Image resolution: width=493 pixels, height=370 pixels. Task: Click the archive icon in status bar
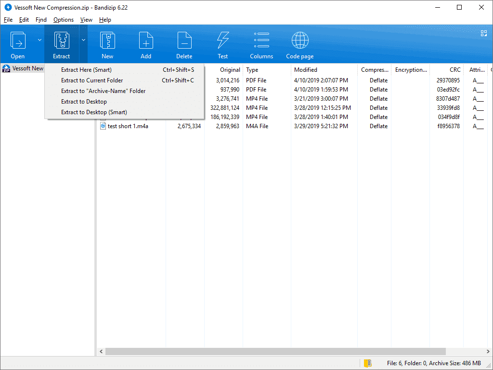click(367, 363)
